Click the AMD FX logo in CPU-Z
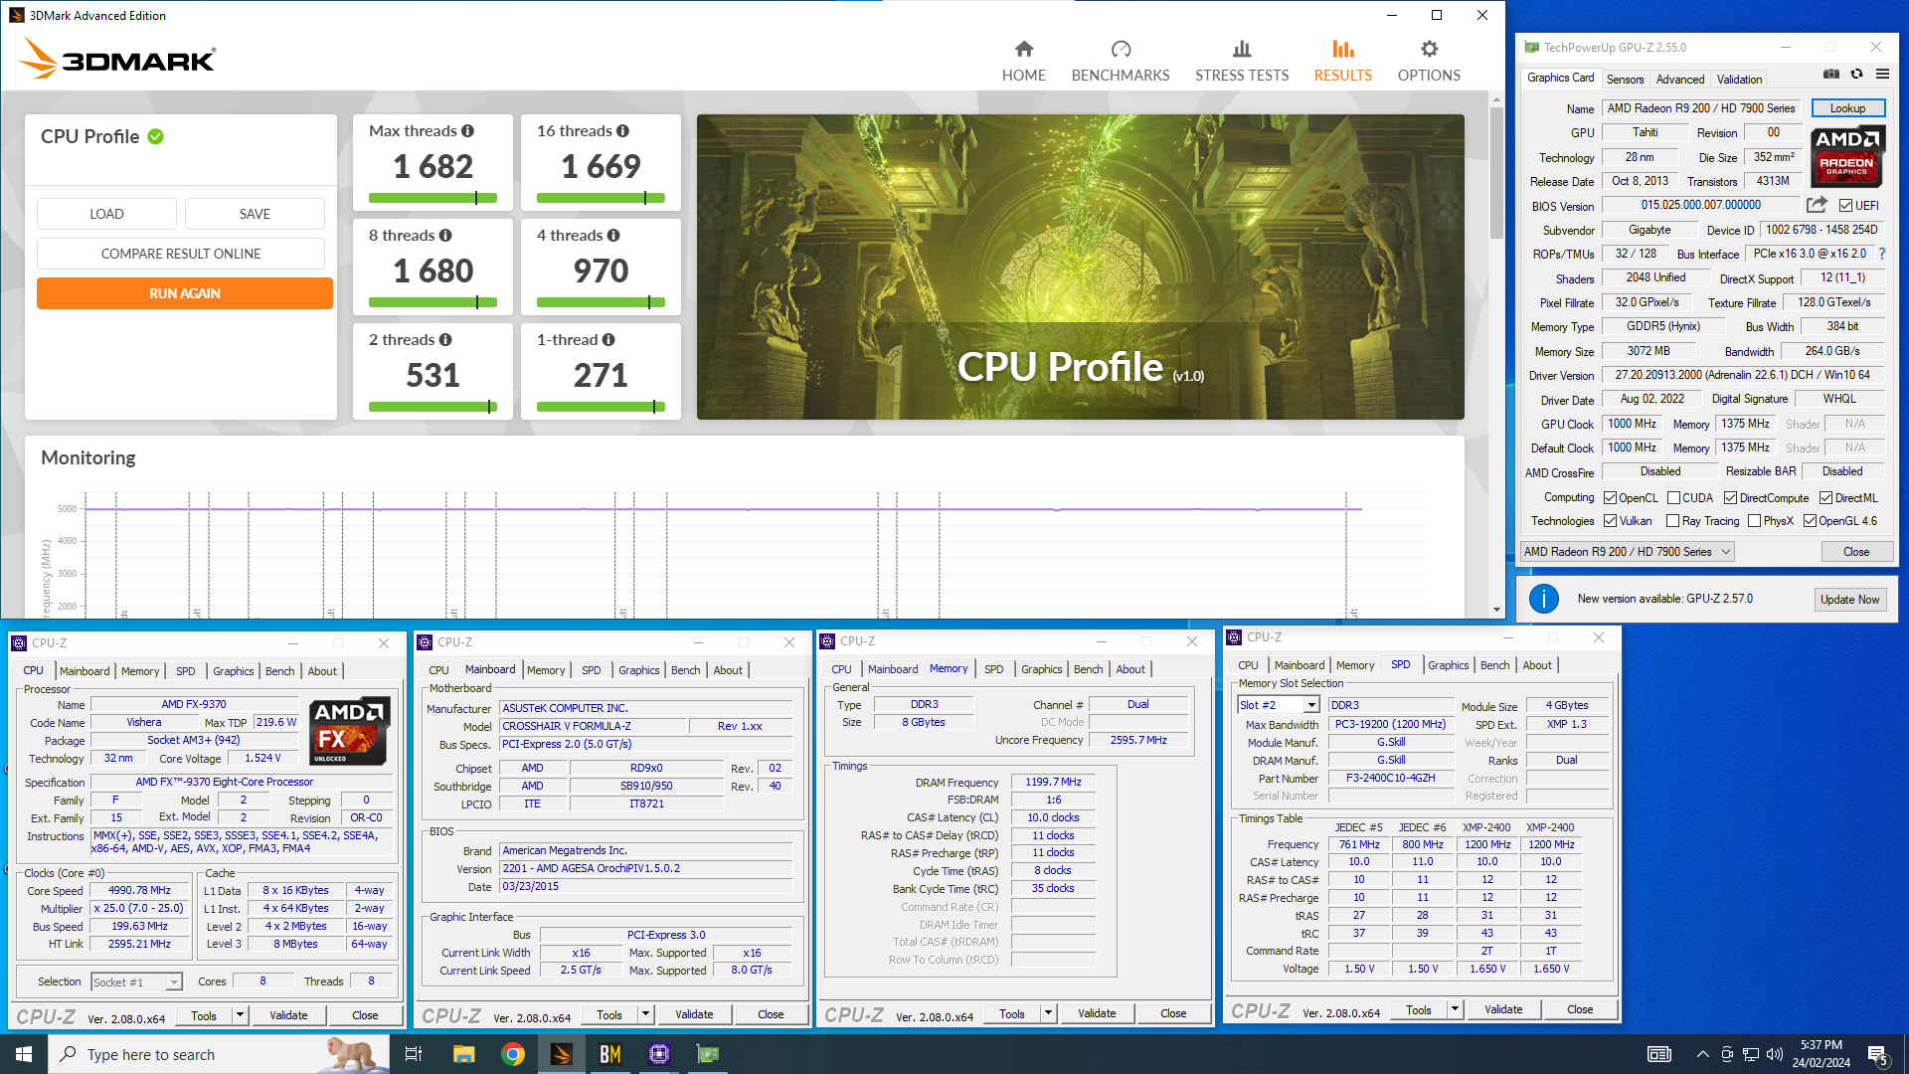 click(x=349, y=731)
